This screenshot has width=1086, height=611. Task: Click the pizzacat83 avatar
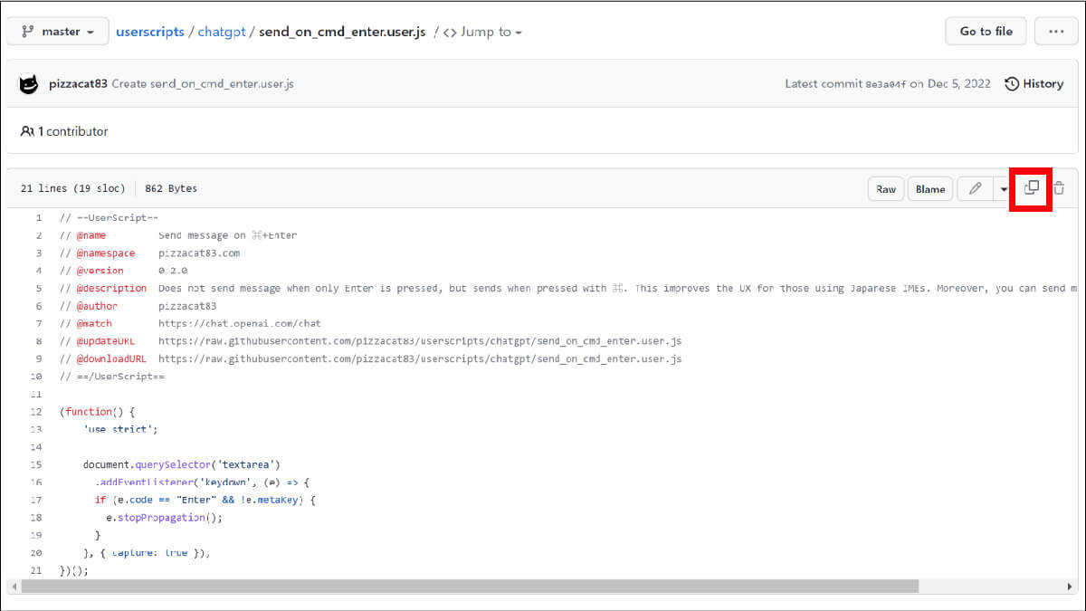[x=30, y=83]
